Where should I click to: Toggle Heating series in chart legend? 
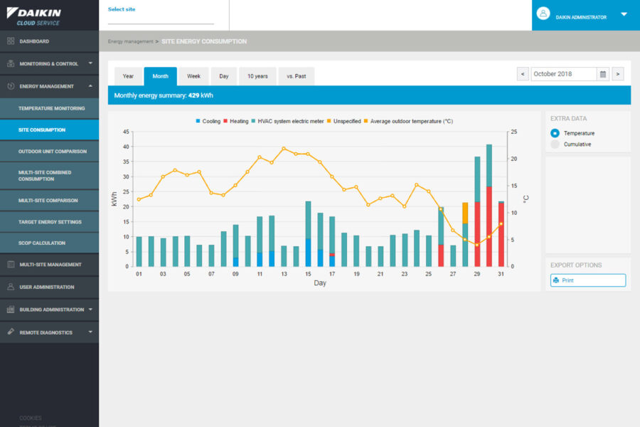236,122
